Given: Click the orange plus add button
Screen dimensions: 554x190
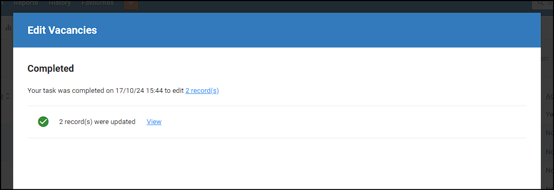Looking at the screenshot, I should click(131, 4).
